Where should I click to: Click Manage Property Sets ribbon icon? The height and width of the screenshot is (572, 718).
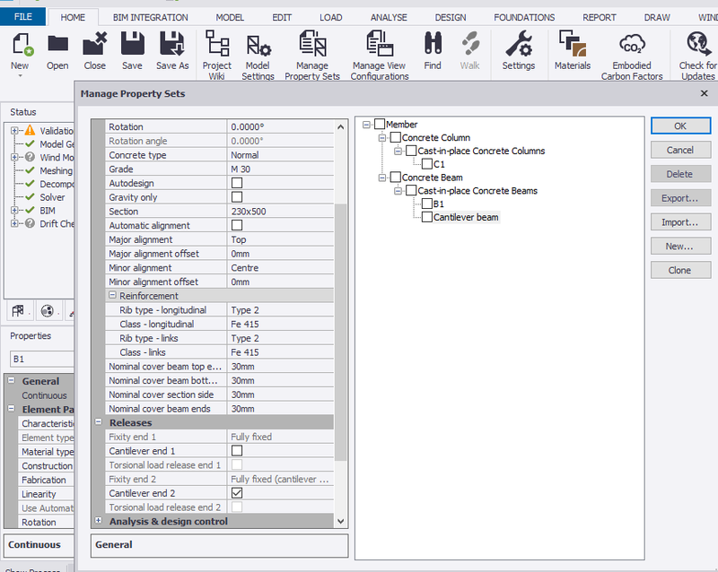pyautogui.click(x=312, y=43)
